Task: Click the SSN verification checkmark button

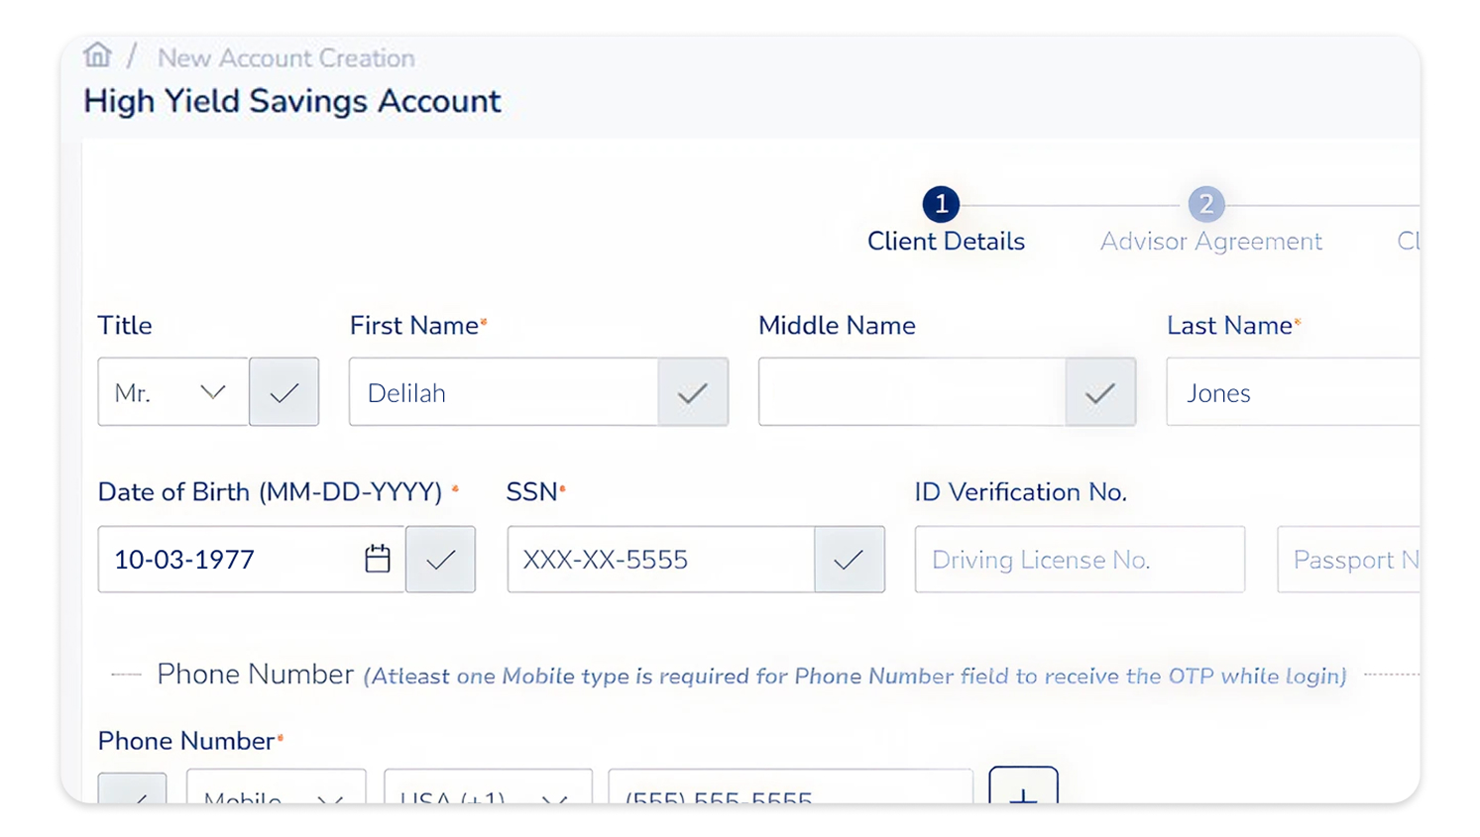Action: 849,560
